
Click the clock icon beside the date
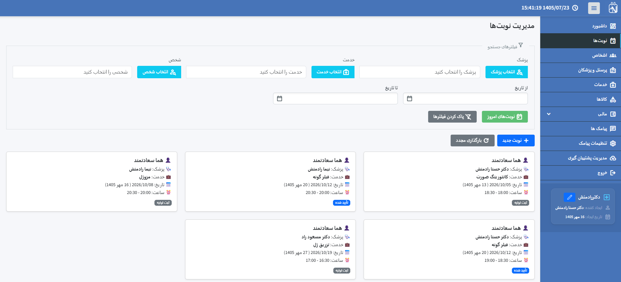(575, 8)
